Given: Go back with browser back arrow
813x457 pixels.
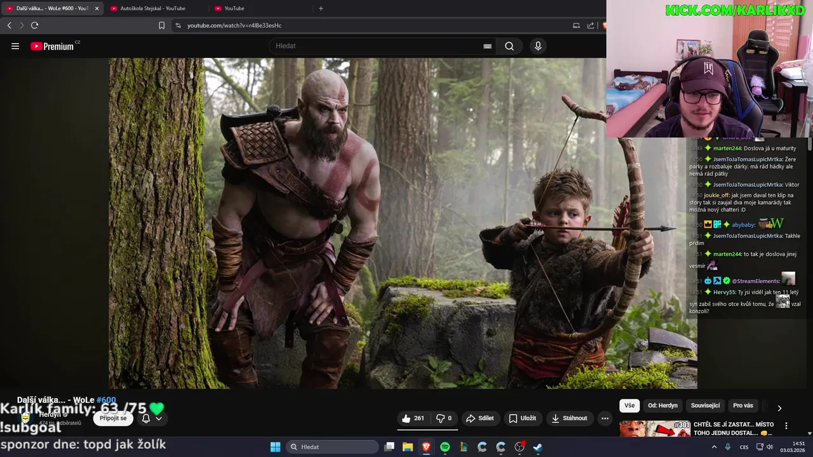Looking at the screenshot, I should click(9, 25).
